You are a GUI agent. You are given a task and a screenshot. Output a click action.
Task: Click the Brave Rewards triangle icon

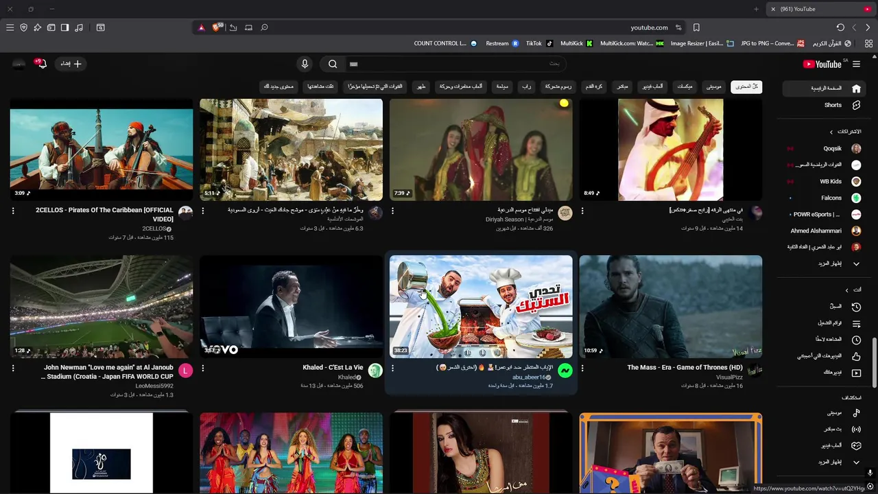(x=201, y=27)
